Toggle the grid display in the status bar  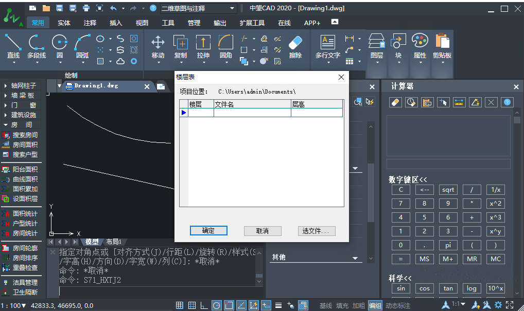tap(179, 304)
